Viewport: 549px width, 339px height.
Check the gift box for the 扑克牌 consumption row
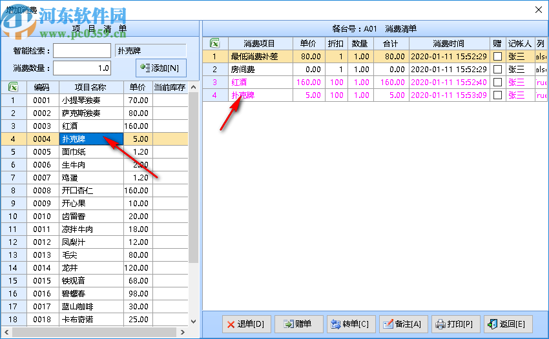coord(497,95)
